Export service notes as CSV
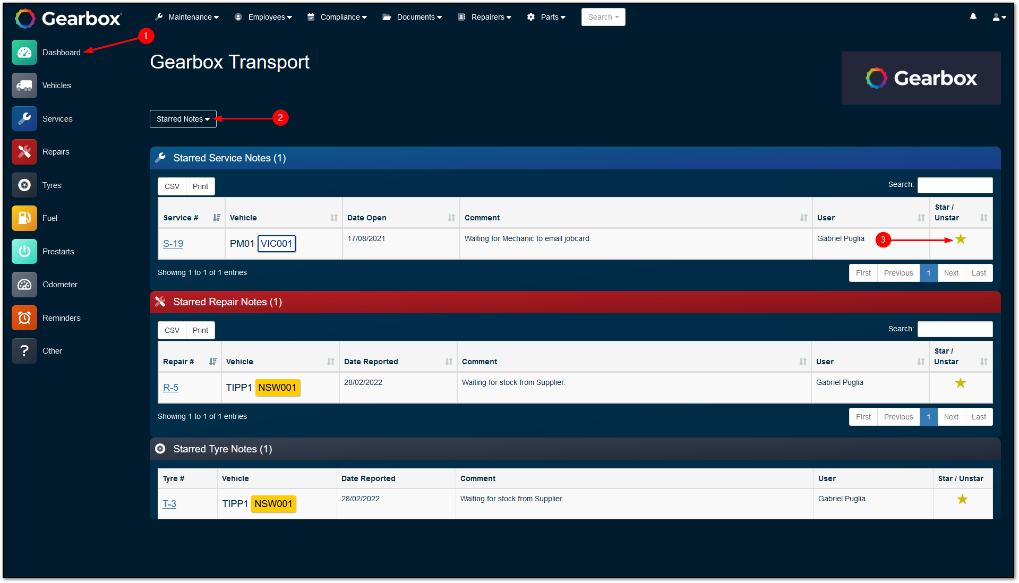The height and width of the screenshot is (583, 1019). pos(172,186)
